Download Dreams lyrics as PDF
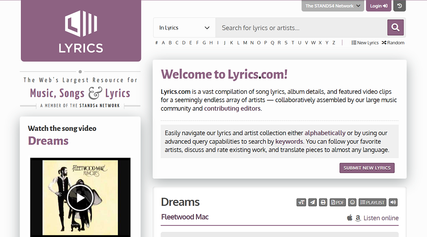The image size is (427, 237). (338, 202)
